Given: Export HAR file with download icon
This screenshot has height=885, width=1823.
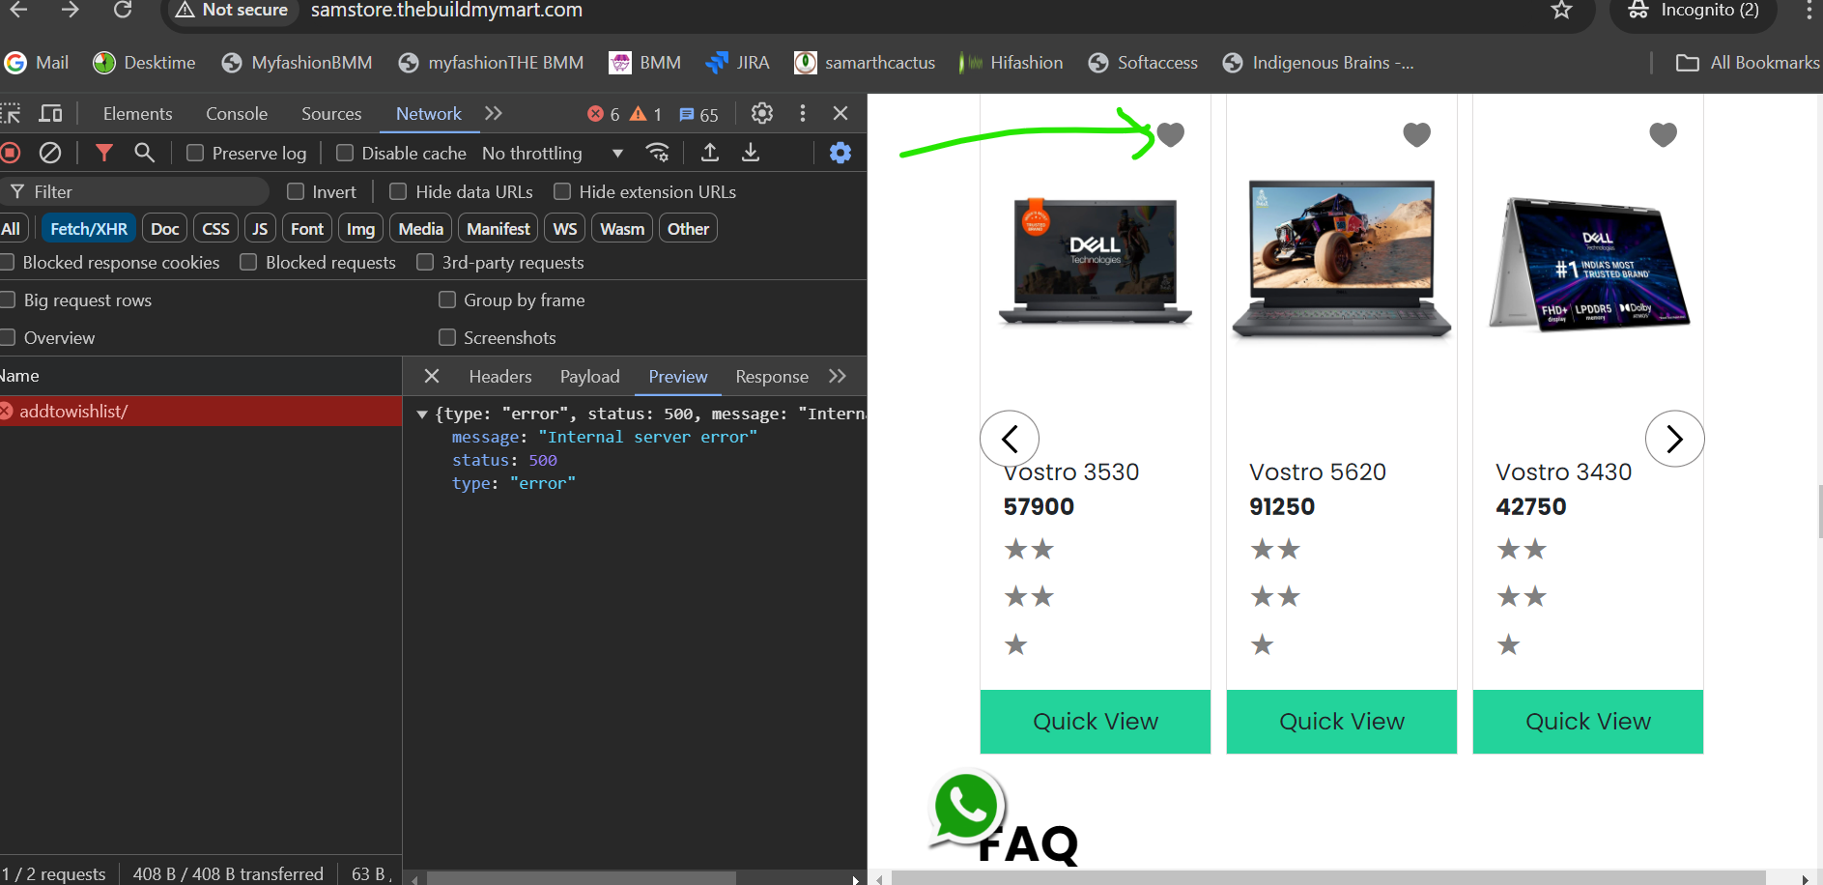Looking at the screenshot, I should tap(751, 153).
